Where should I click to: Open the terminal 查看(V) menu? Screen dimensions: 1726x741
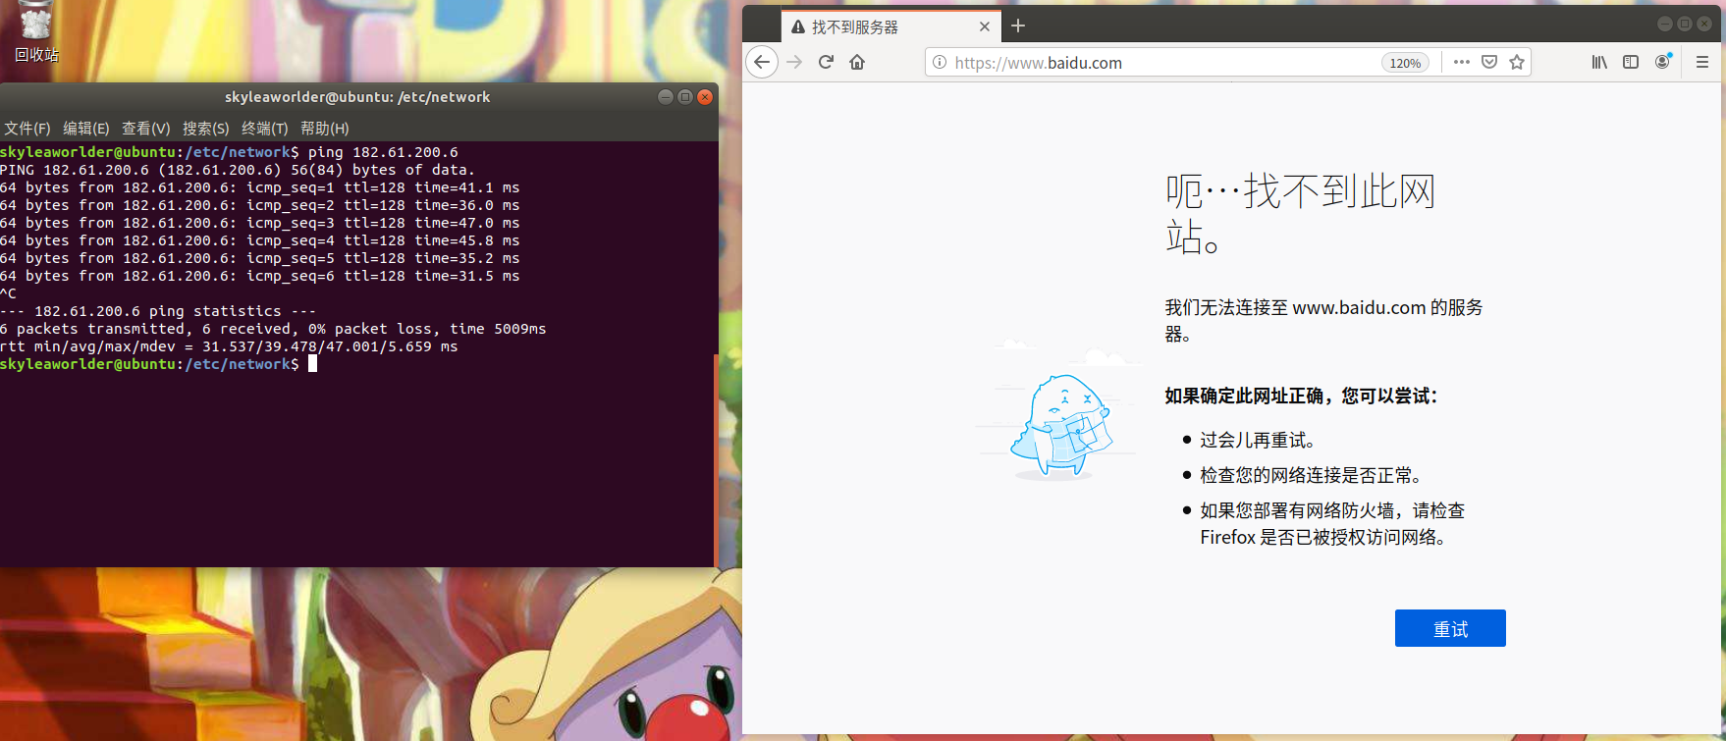pos(146,129)
